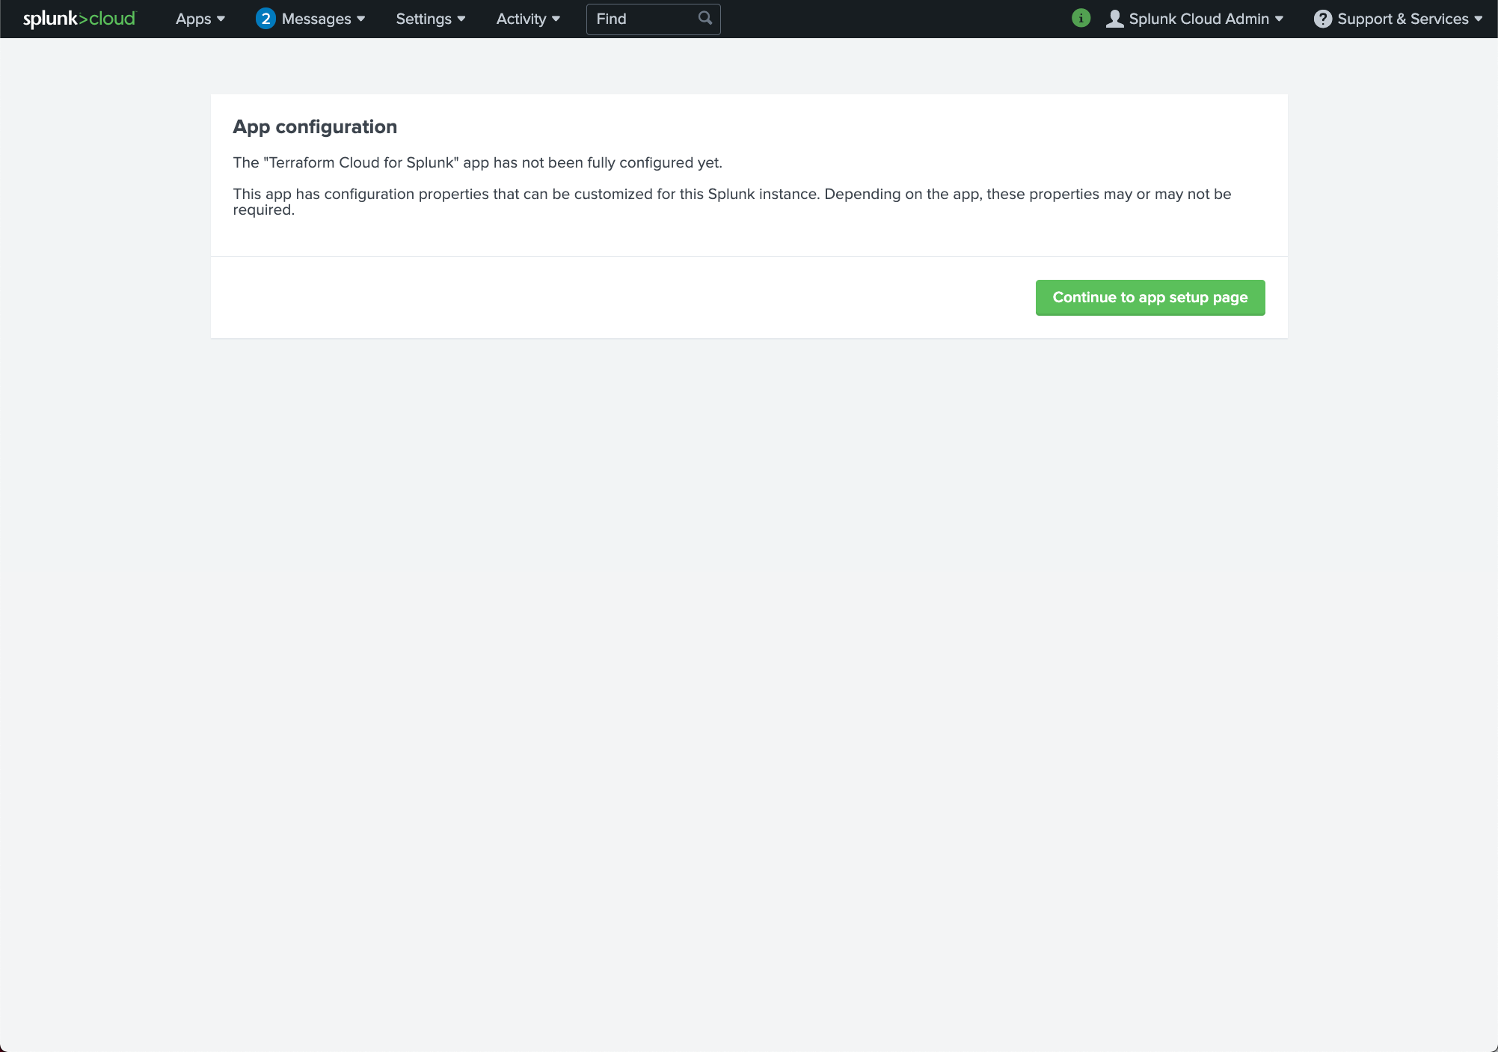
Task: Open the Apps menu label
Action: point(193,19)
